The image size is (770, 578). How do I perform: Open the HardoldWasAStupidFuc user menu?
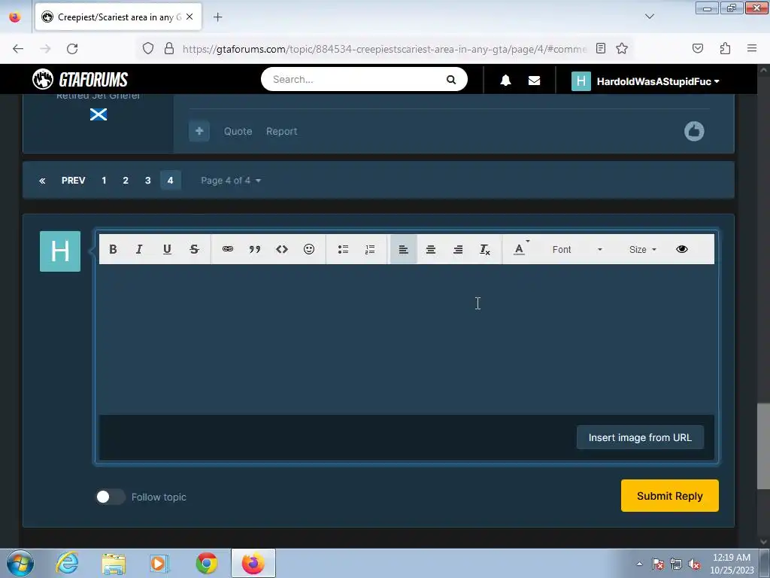pyautogui.click(x=645, y=81)
